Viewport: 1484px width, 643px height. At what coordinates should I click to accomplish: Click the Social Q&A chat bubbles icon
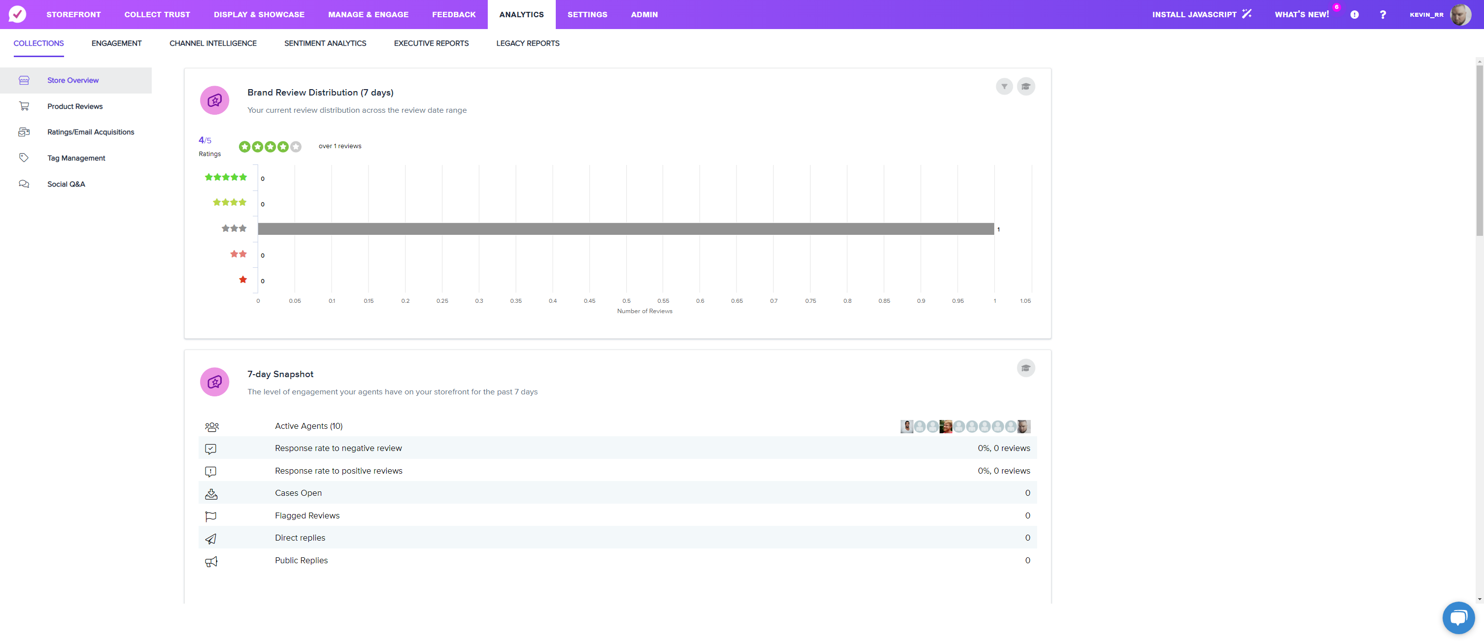tap(24, 184)
